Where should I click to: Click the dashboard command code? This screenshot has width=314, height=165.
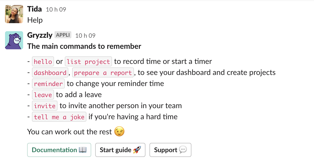50,73
